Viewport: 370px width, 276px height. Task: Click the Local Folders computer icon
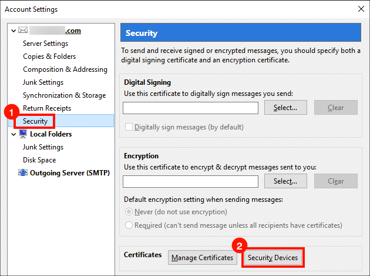tap(23, 134)
